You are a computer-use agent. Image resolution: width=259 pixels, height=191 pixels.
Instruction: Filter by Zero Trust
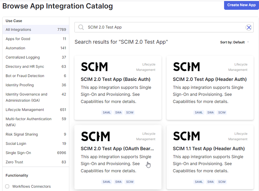click(x=36, y=162)
